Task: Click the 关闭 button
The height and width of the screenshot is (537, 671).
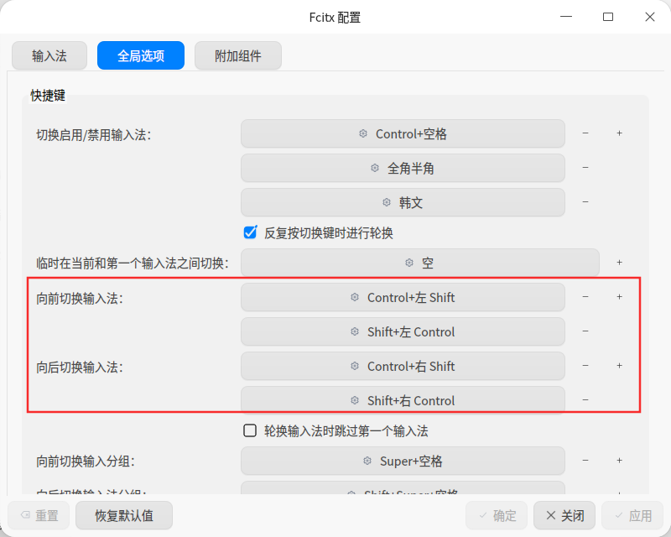Action: coord(564,515)
